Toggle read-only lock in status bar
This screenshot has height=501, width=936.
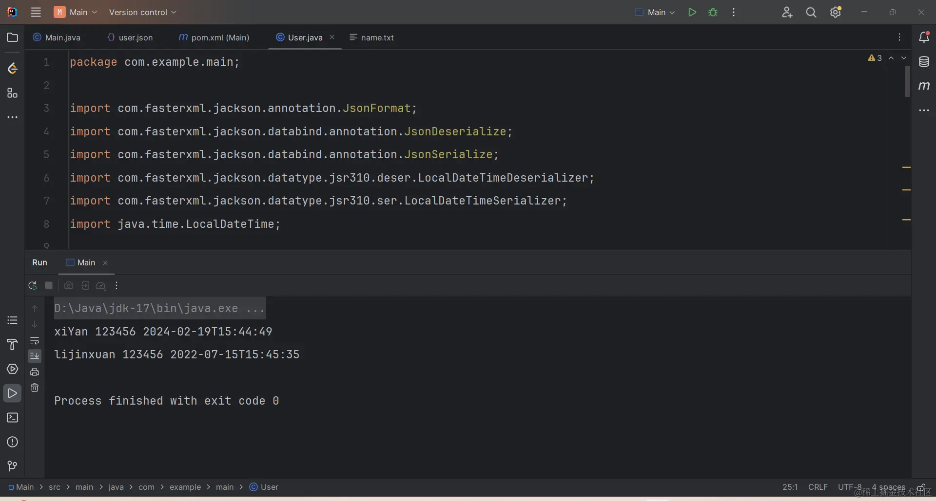tap(921, 487)
